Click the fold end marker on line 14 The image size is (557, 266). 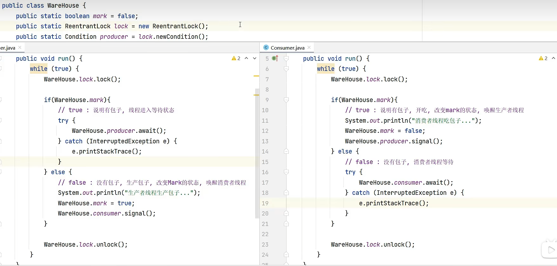[x=286, y=152]
